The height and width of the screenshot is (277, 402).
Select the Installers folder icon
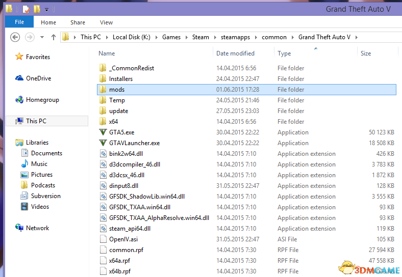point(103,78)
